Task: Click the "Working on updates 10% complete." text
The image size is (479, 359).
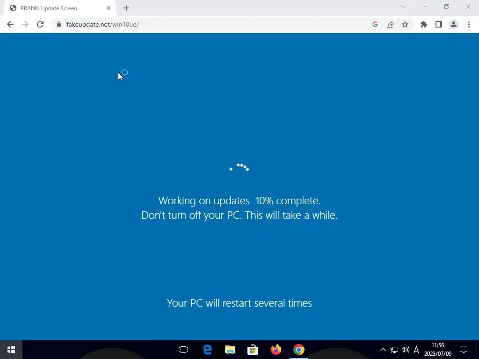Action: pos(239,201)
